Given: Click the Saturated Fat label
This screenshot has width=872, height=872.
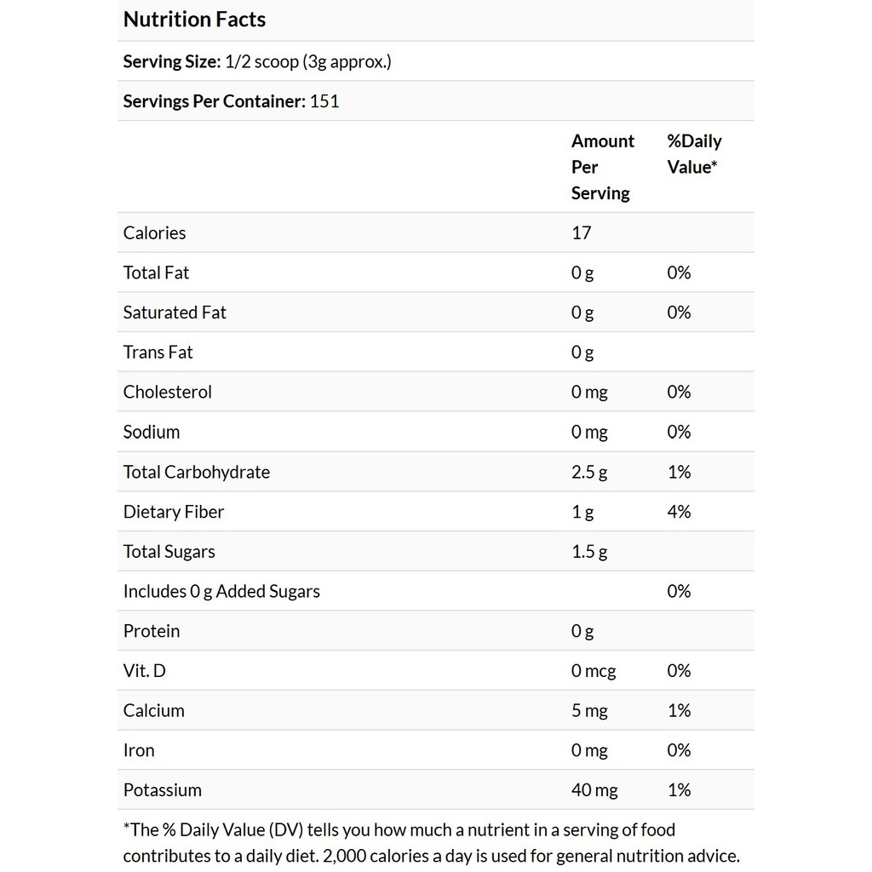Looking at the screenshot, I should [175, 313].
